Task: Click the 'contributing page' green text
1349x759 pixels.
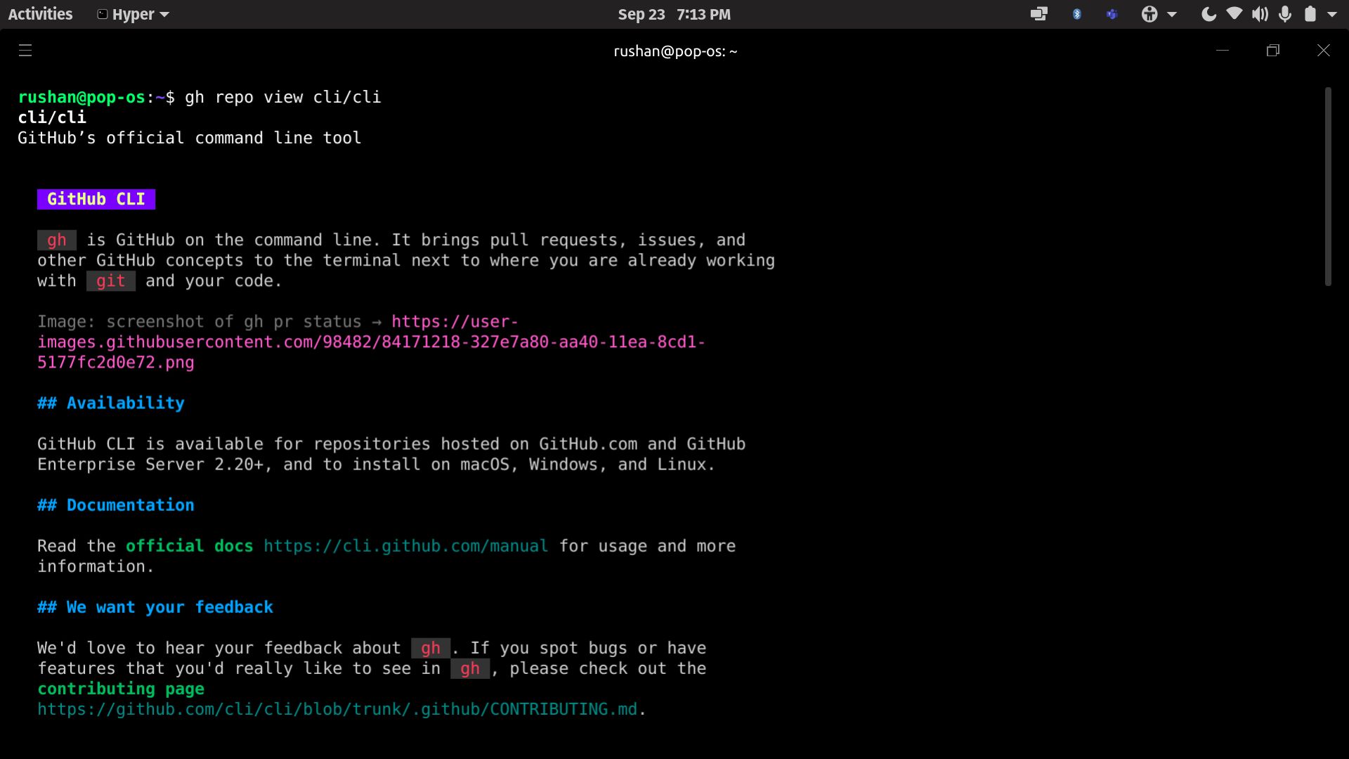Action: [121, 689]
